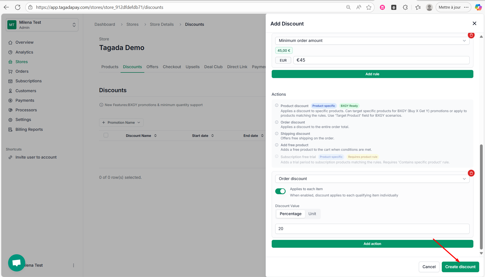Viewport: 485px width, 277px height.
Task: Select the Shipping discount radio option
Action: (x=277, y=134)
